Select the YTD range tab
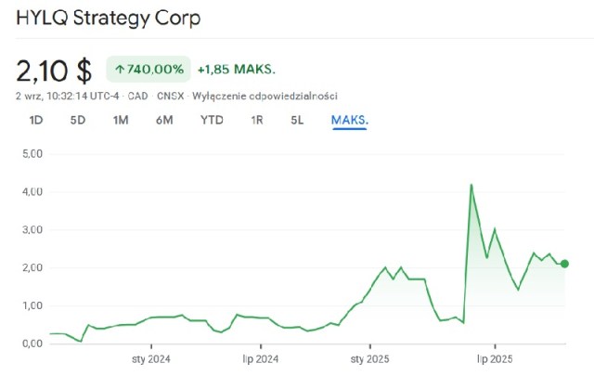This screenshot has width=594, height=376. click(x=212, y=120)
